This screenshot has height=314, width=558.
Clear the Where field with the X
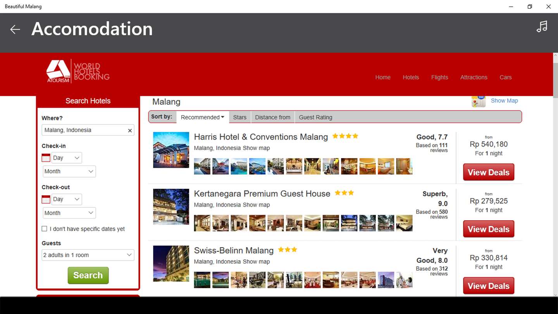130,130
